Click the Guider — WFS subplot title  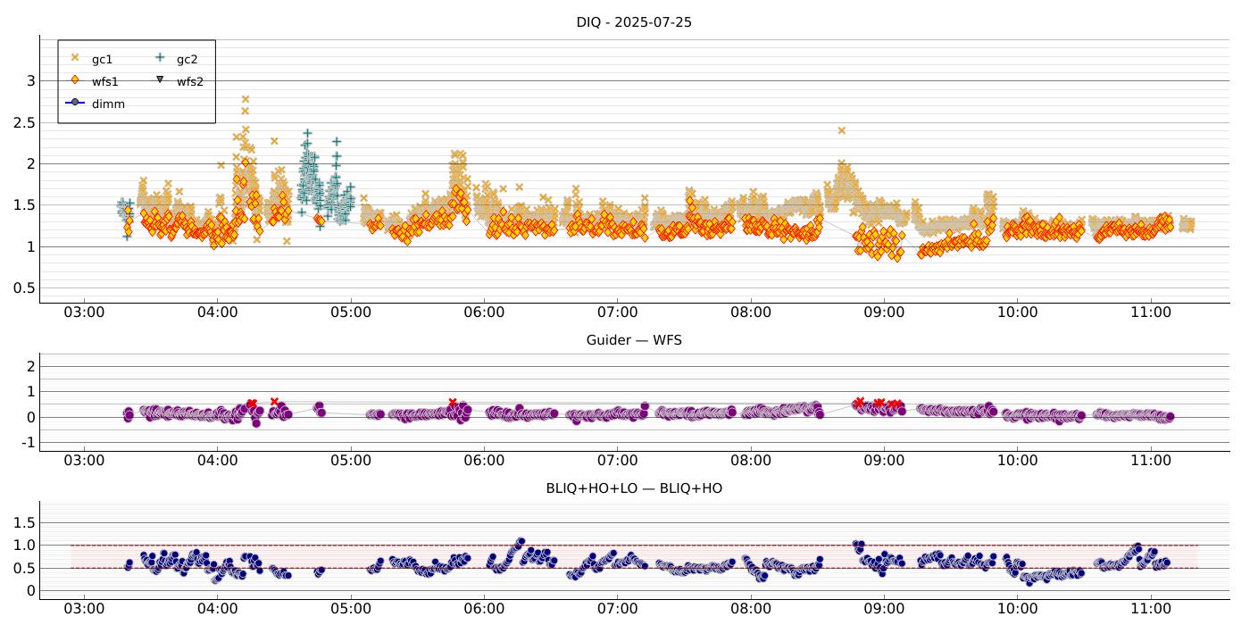tap(634, 340)
